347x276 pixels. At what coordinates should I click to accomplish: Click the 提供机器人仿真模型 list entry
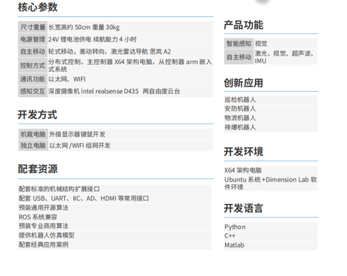coord(46,235)
